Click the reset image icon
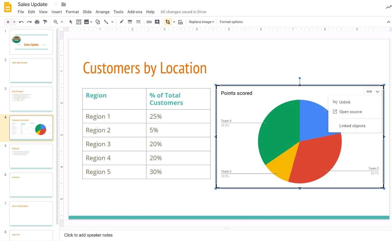The height and width of the screenshot is (241, 392). 180,22
